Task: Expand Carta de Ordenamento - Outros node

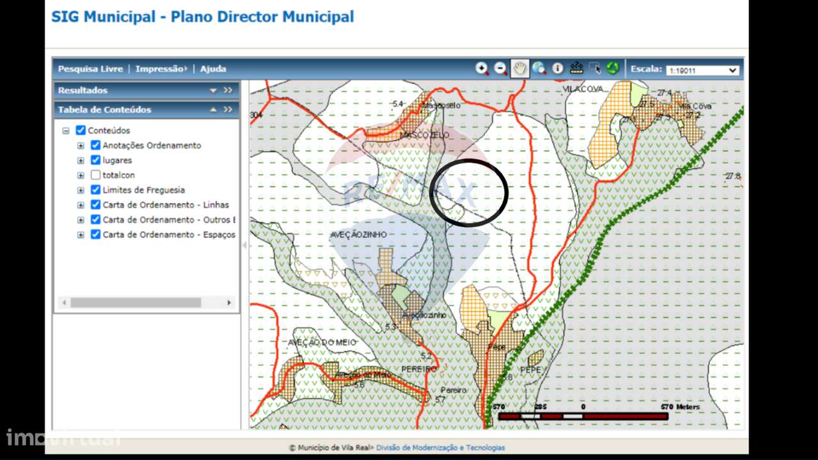Action: point(81,220)
